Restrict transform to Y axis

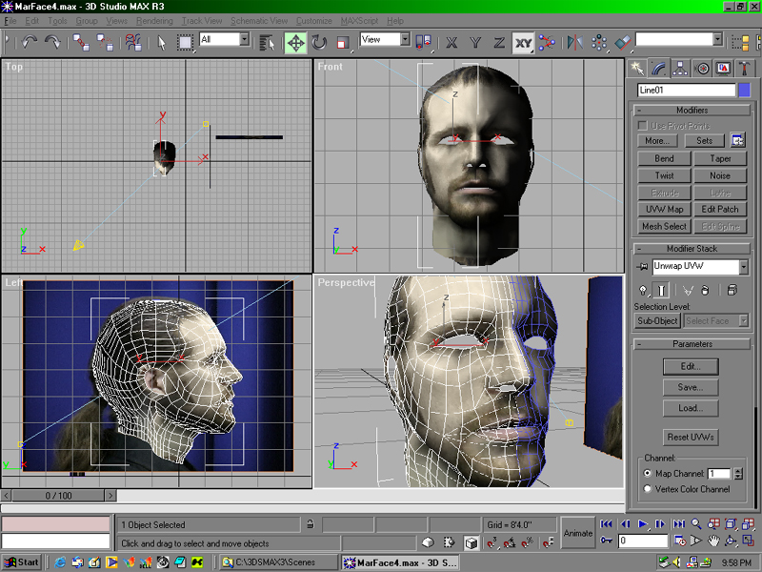click(x=475, y=42)
